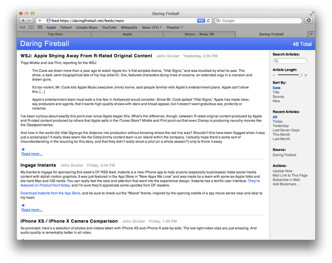Enter full screen with the corner arrows icon

pos(312,14)
